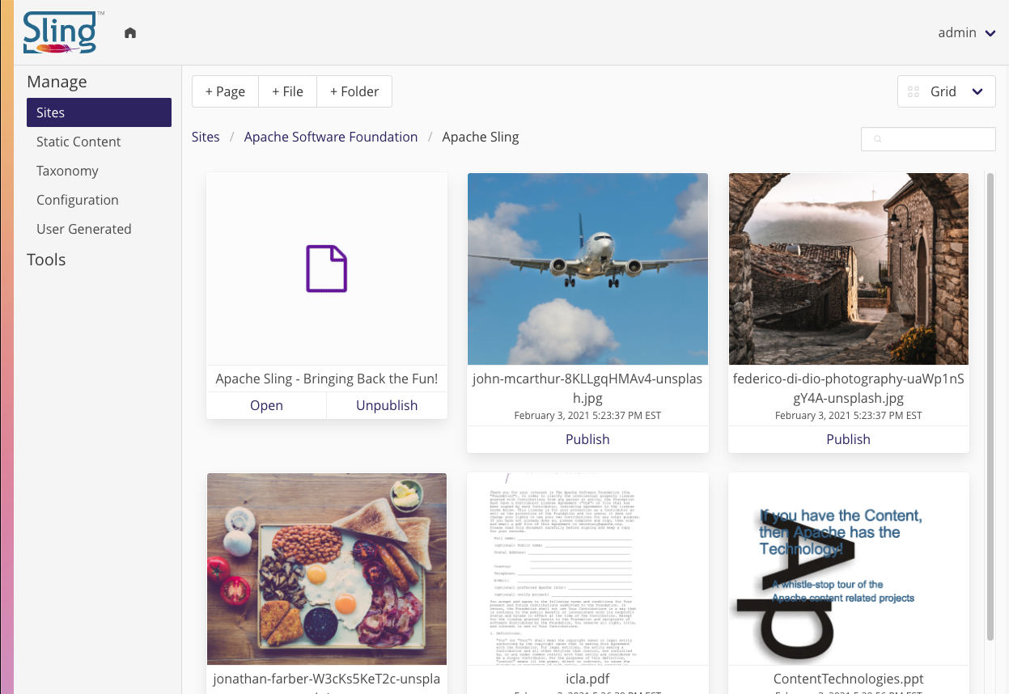Screen dimensions: 1009x694
Task: Click the vertical scrollbar on right
Action: click(990, 404)
